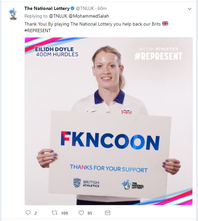
Task: Click the Replying to label
Action: click(x=36, y=16)
